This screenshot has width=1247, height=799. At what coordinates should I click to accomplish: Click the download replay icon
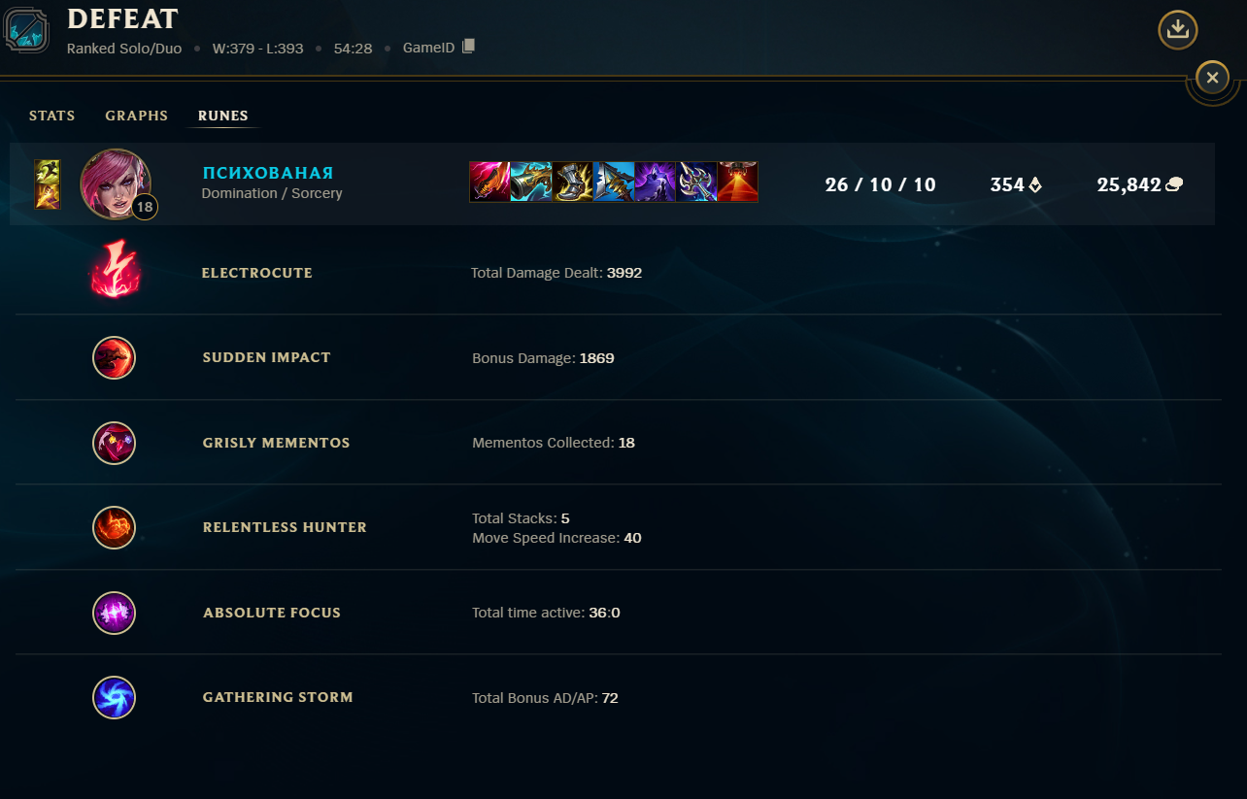coord(1177,29)
